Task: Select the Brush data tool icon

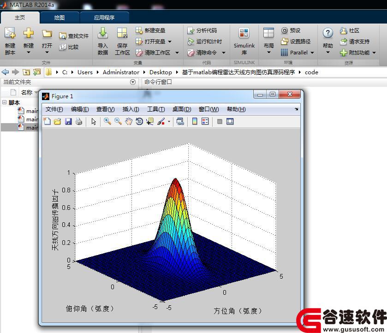Action: click(161, 121)
